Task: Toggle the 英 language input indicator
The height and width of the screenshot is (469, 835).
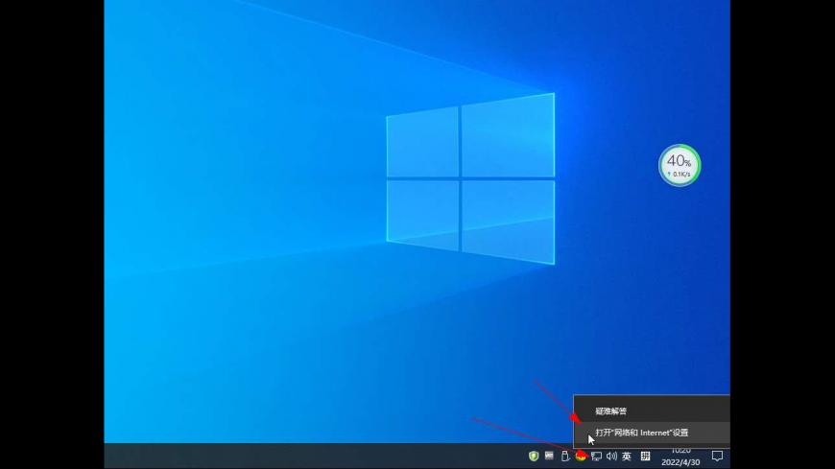Action: coord(627,457)
